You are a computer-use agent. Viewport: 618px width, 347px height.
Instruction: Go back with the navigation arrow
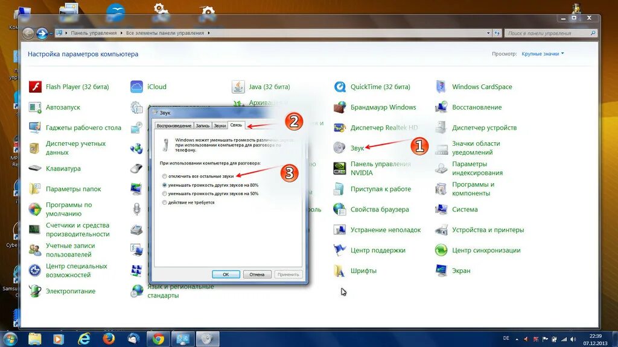pos(28,34)
